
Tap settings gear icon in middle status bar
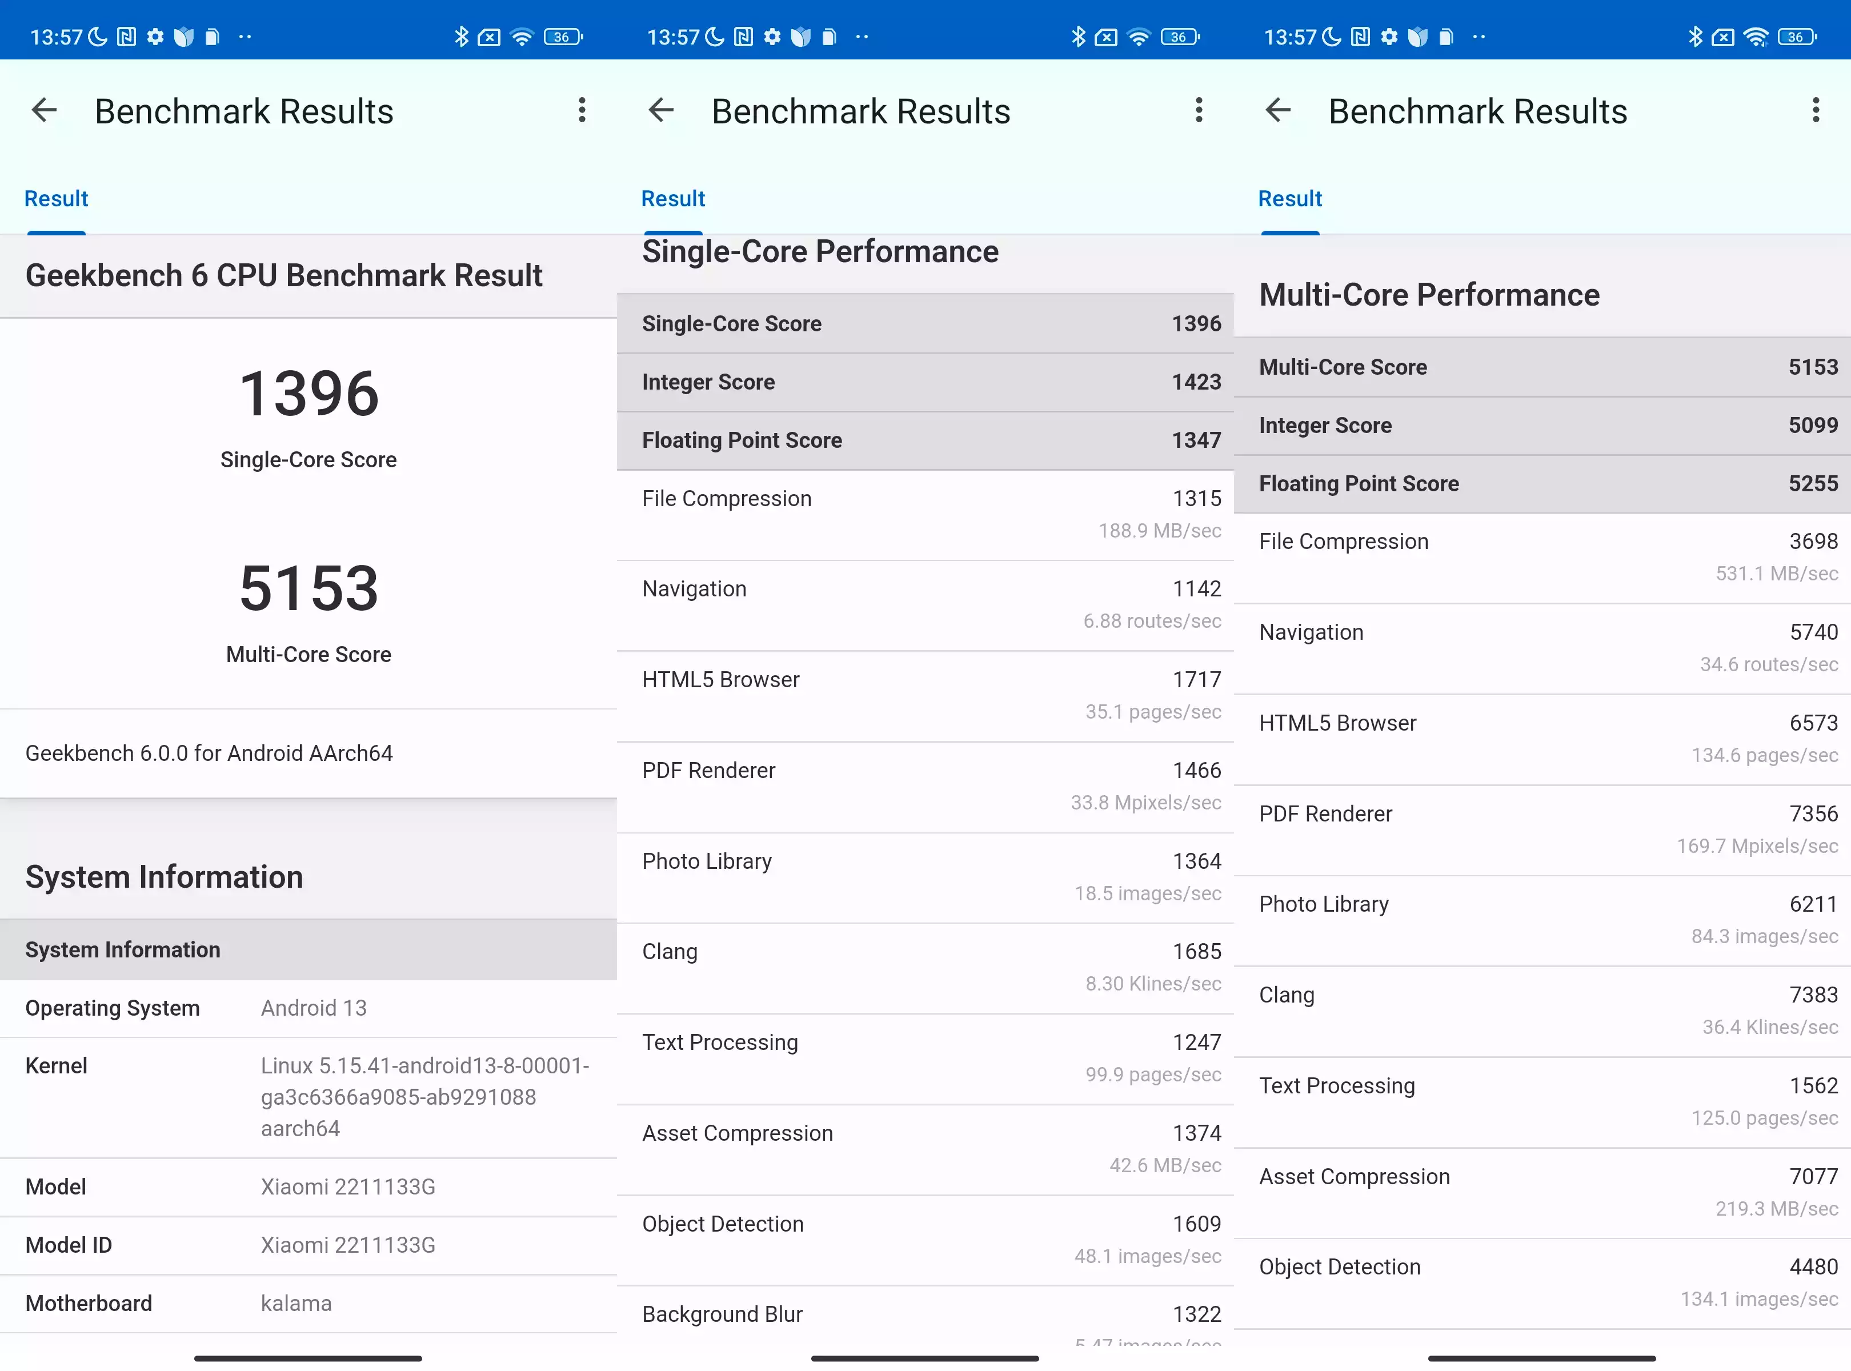tap(772, 37)
